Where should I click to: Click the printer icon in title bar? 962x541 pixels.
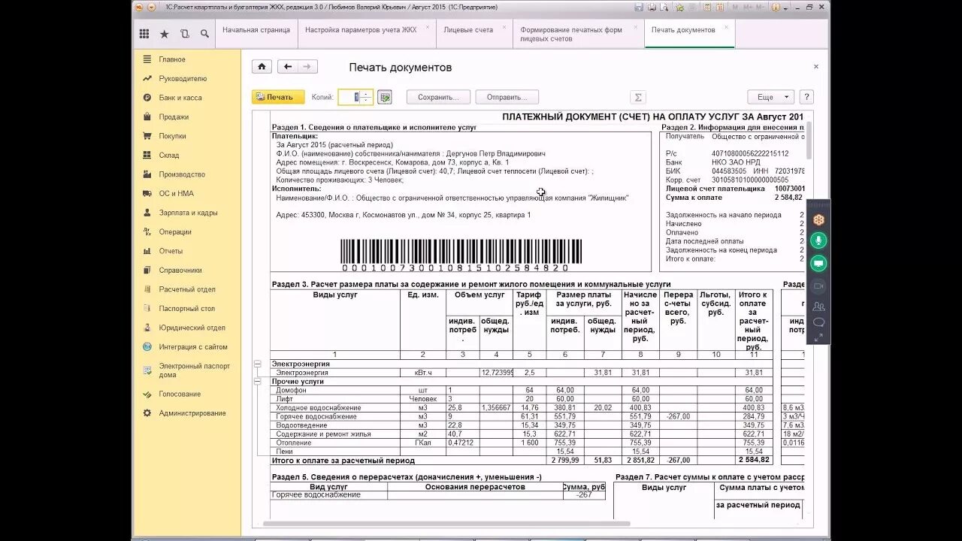652,7
